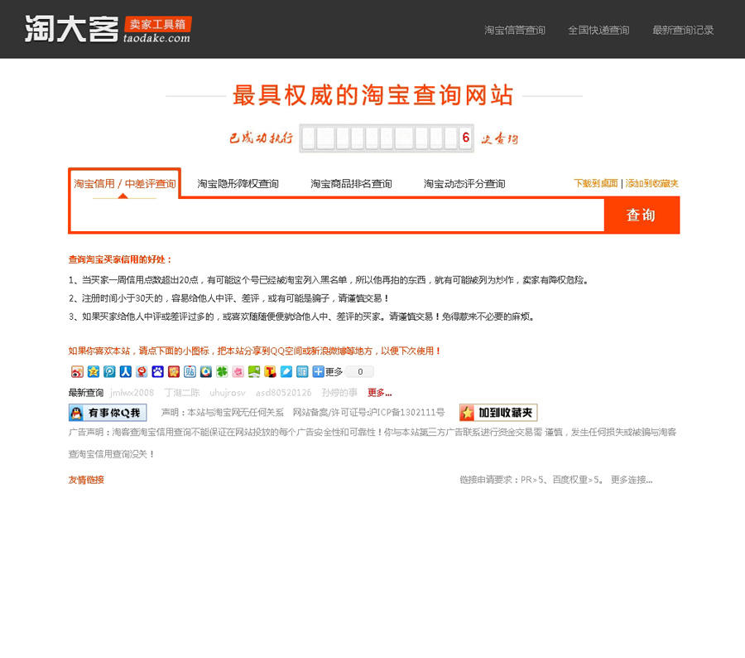Open 更多 share options
Screen dimensions: 745x658
pos(334,371)
